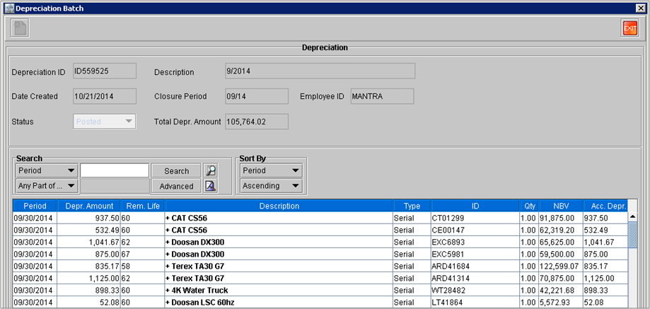The height and width of the screenshot is (309, 650).
Task: Click the table scrollbar up arrow
Action: [632, 217]
